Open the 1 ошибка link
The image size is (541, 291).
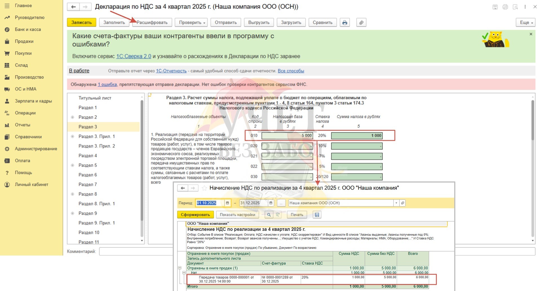point(107,84)
